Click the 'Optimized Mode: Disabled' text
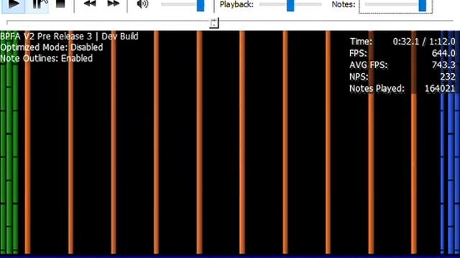This screenshot has height=258, width=460. coord(52,47)
